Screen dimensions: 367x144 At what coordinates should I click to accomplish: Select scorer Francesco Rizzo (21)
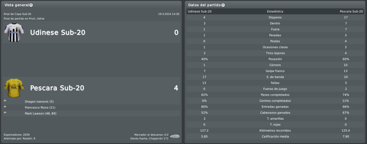pyautogui.click(x=40, y=107)
